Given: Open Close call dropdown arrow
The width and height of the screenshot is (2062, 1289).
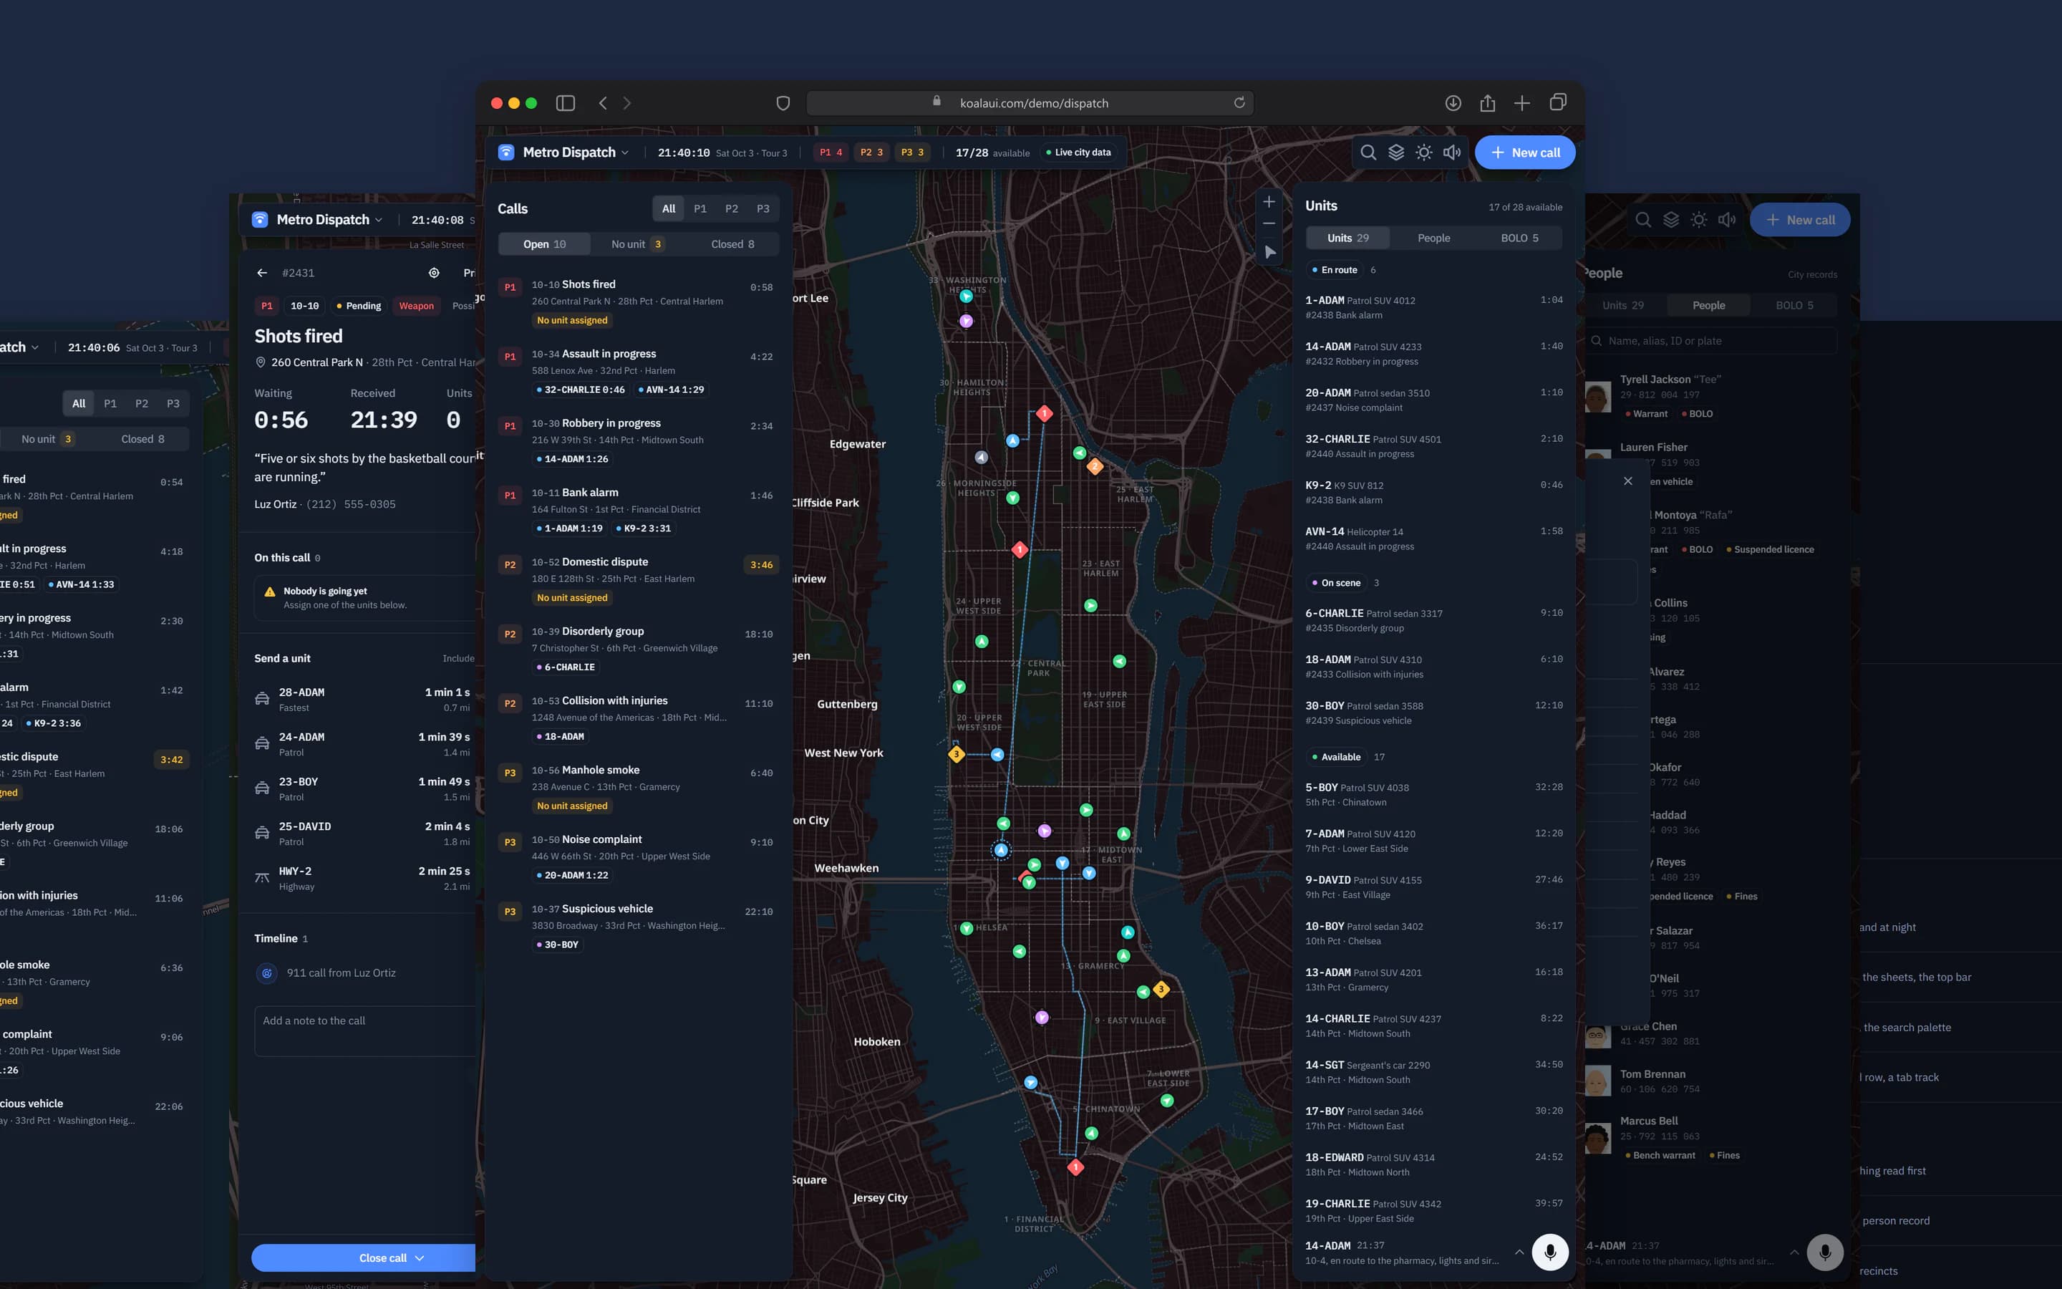Looking at the screenshot, I should click(x=420, y=1258).
